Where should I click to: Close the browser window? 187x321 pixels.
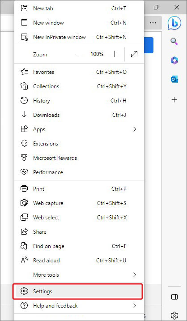click(x=177, y=7)
